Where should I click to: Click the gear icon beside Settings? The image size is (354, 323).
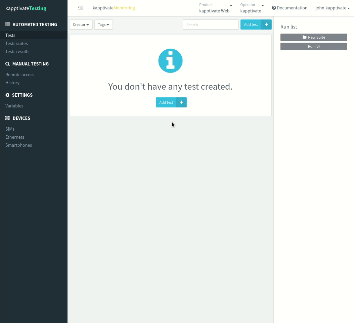coord(8,95)
